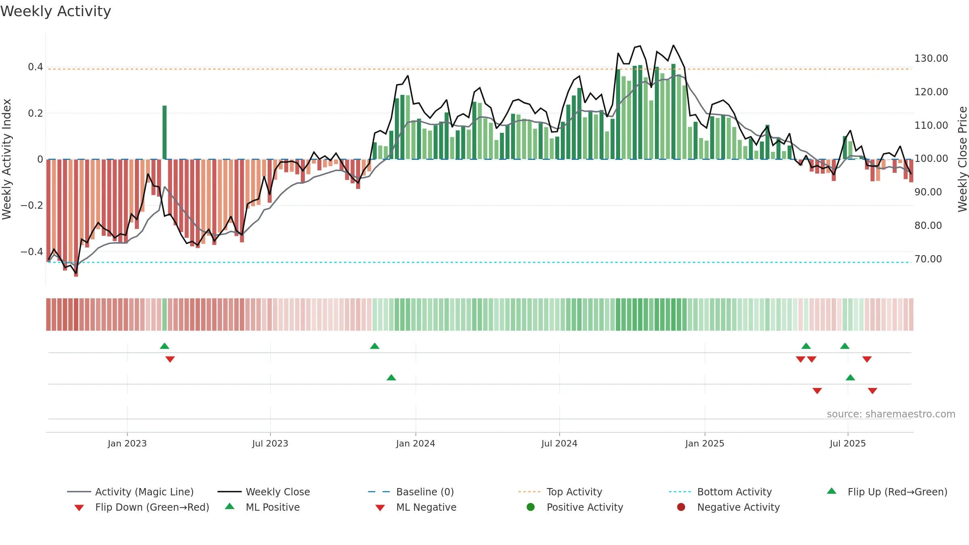Click the 70.00 price axis label
The image size is (969, 545).
928,259
